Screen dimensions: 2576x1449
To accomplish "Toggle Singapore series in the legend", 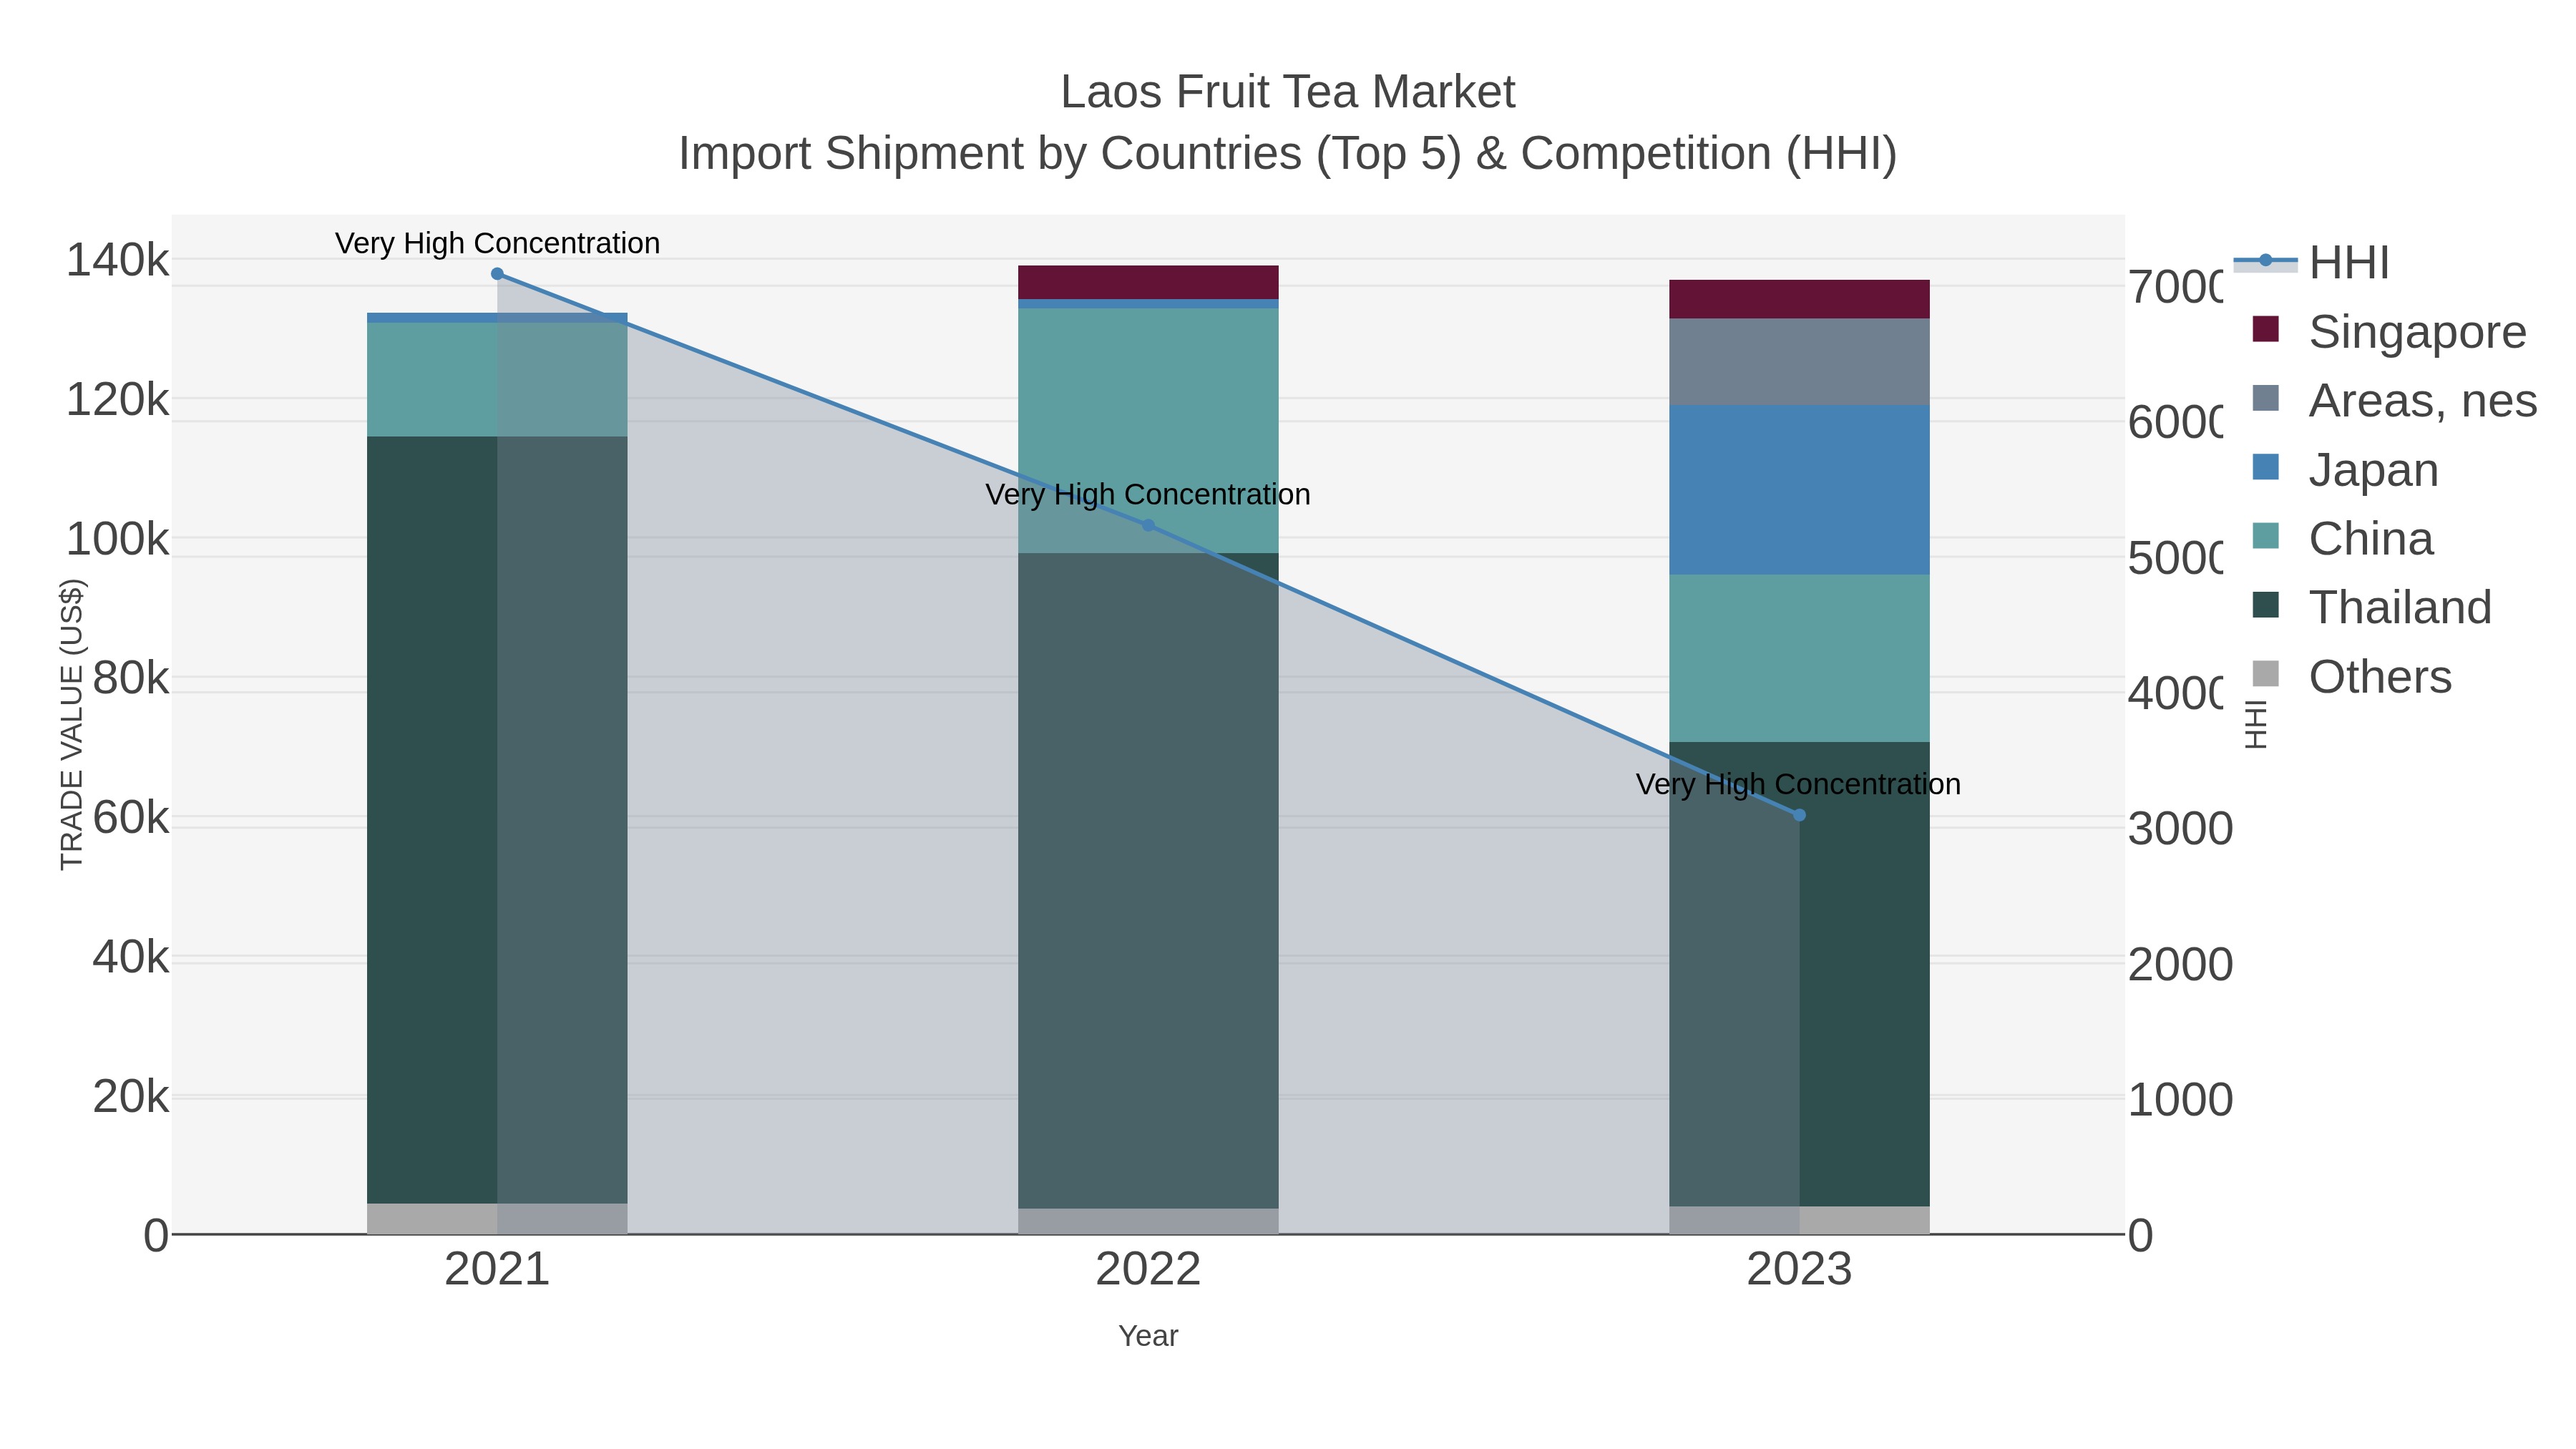I will click(x=2389, y=331).
